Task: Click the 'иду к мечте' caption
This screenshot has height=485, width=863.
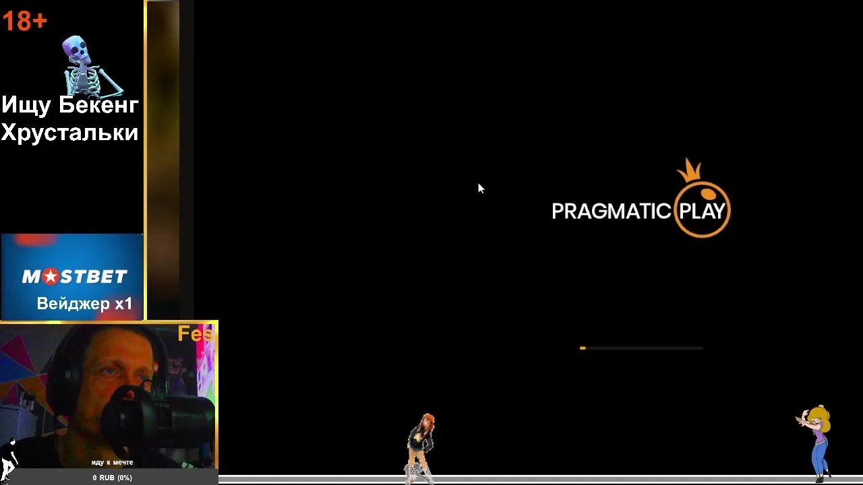Action: pos(113,463)
